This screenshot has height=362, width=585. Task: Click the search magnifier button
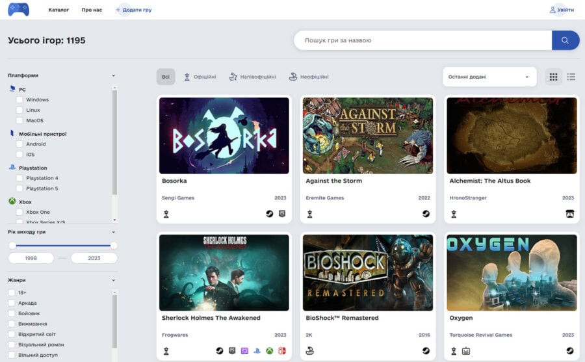pos(565,40)
